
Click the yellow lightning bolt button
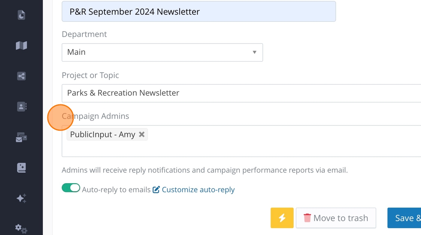[x=282, y=218]
